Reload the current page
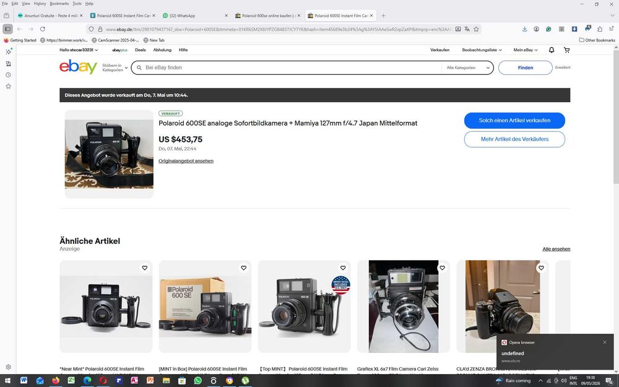The width and height of the screenshot is (619, 387). (x=43, y=29)
